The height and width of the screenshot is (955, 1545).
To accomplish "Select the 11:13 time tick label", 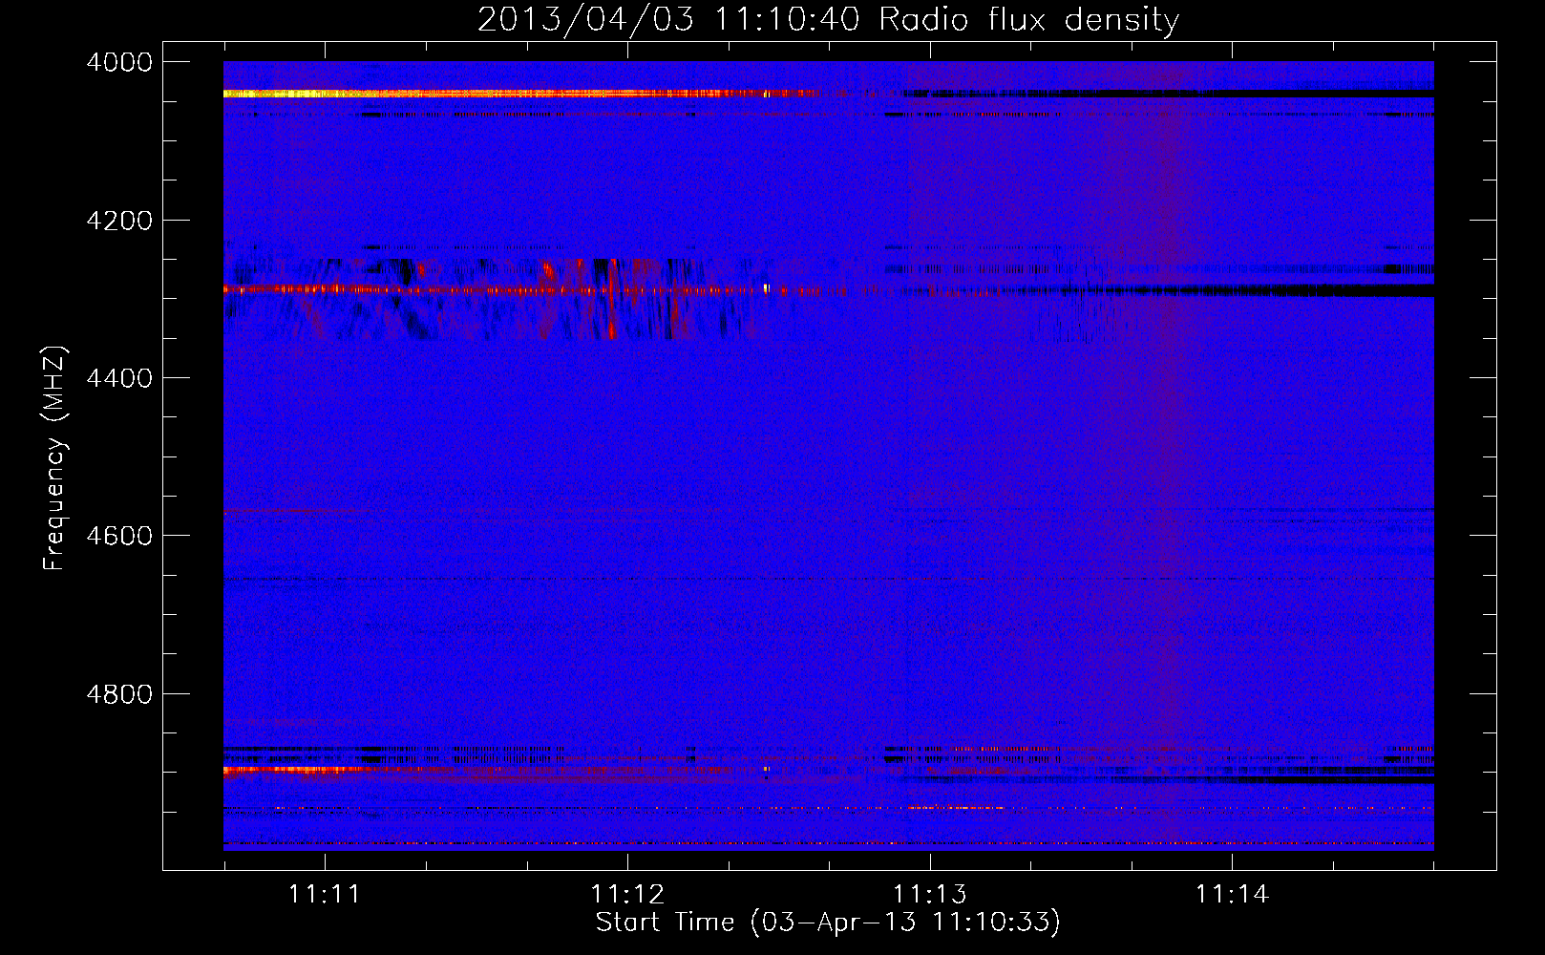I will point(930,894).
